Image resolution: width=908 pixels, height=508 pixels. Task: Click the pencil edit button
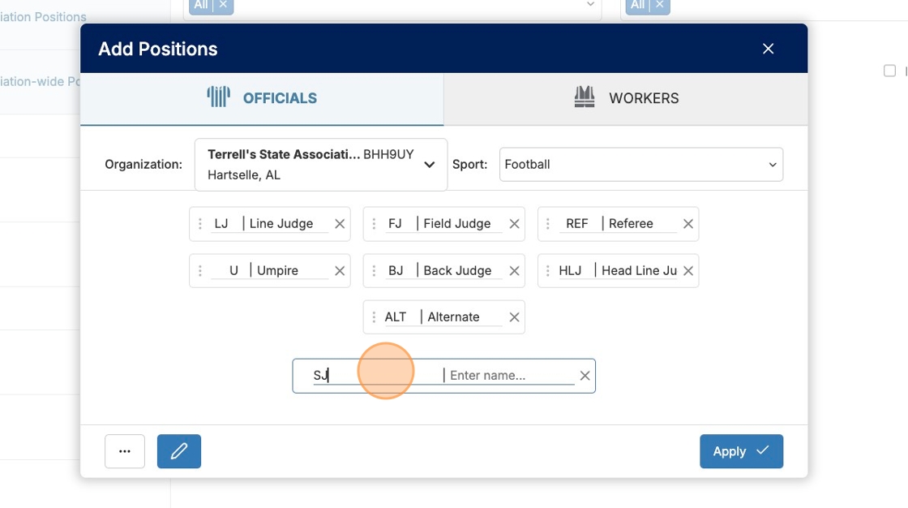[179, 451]
